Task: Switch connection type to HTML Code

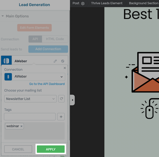Action: 55,39
